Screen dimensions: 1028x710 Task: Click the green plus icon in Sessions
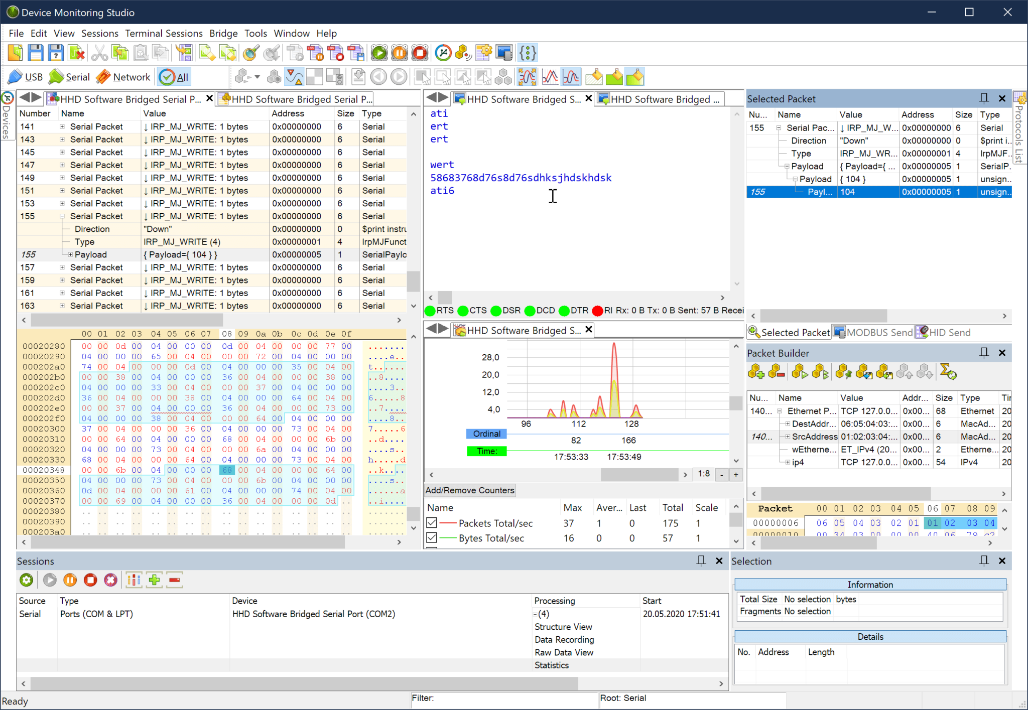coord(155,580)
